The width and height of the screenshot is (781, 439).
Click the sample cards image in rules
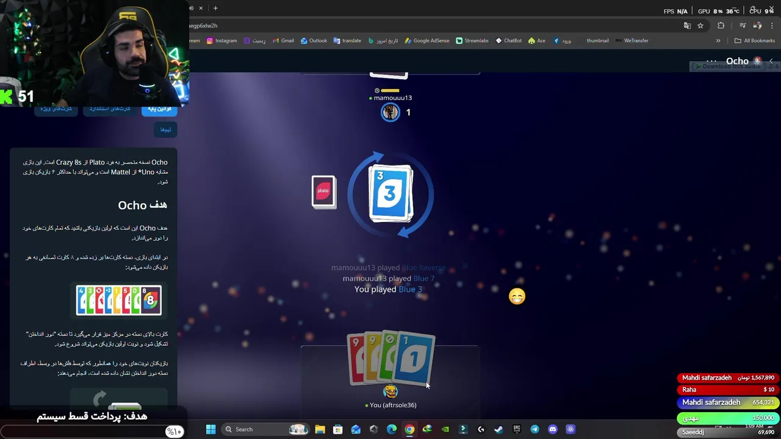[x=119, y=300]
